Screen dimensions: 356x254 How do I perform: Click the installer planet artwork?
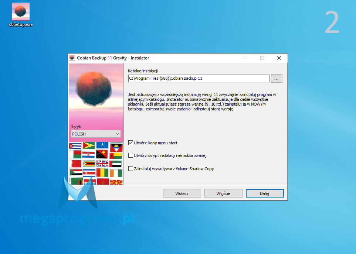coord(94,89)
